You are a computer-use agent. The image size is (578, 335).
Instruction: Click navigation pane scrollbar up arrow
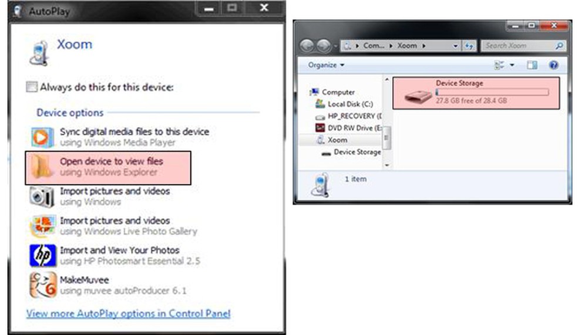click(x=387, y=79)
